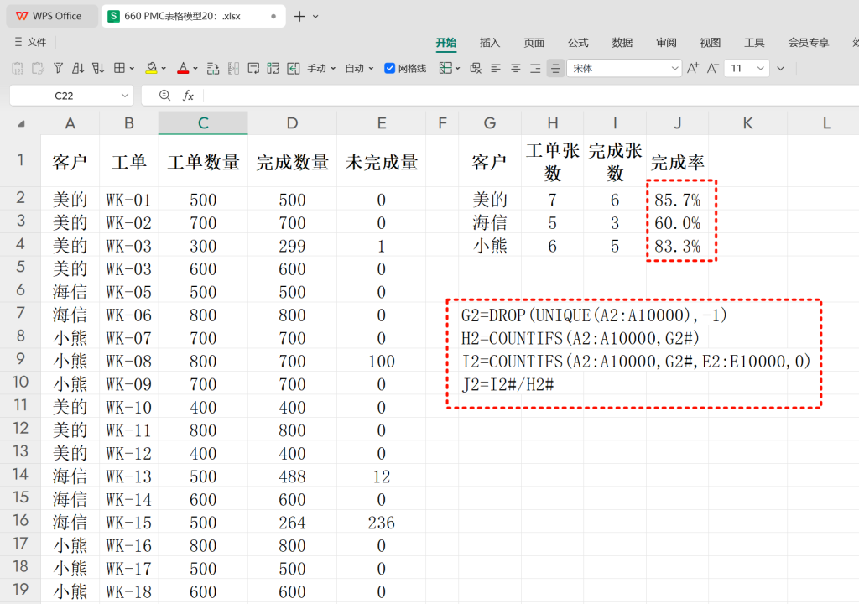Screen dimensions: 859x604
Task: Open the 自动 dropdown
Action: (359, 69)
